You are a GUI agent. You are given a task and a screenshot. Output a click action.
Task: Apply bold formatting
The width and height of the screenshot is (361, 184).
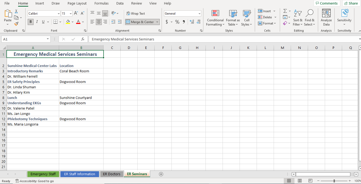(x=30, y=22)
